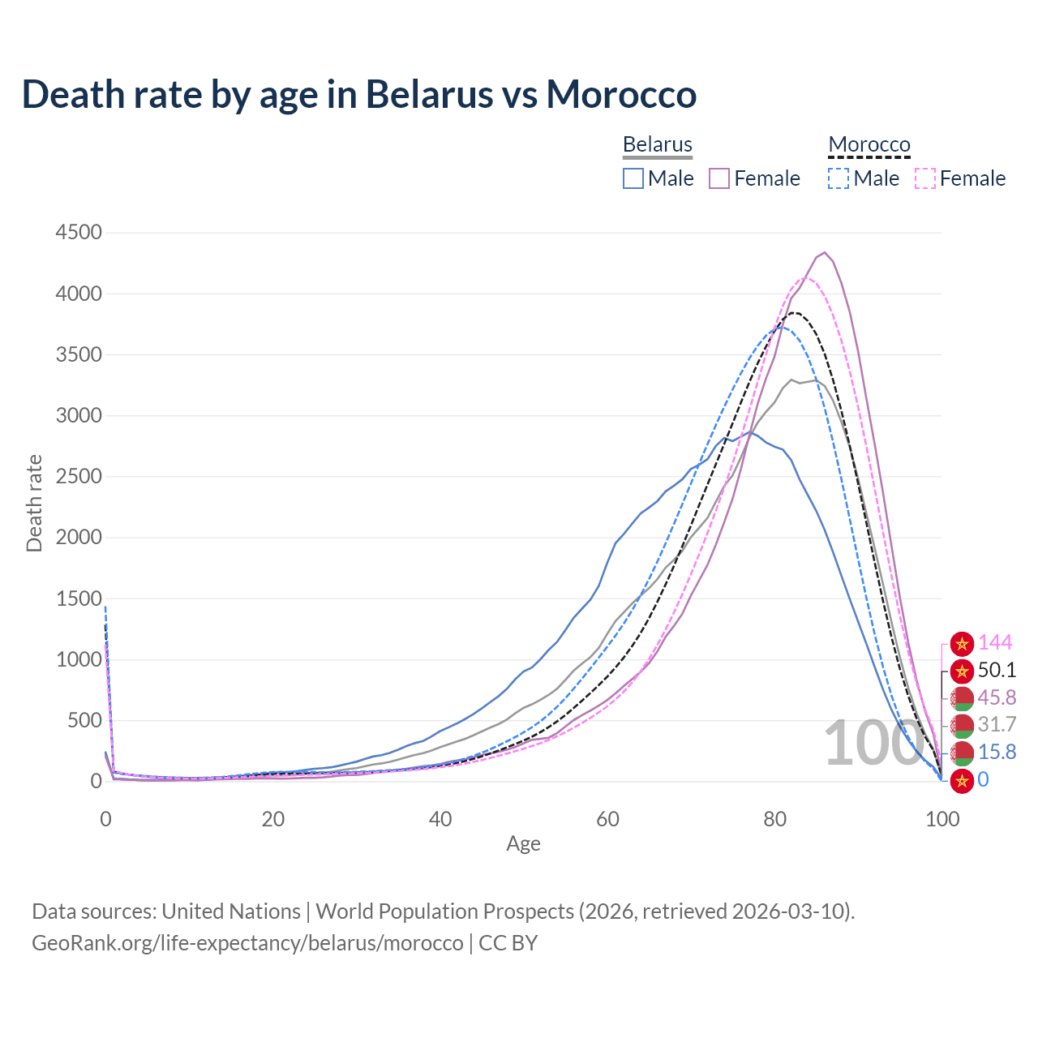Click the chart title text
1038x1038 pixels.
(359, 94)
